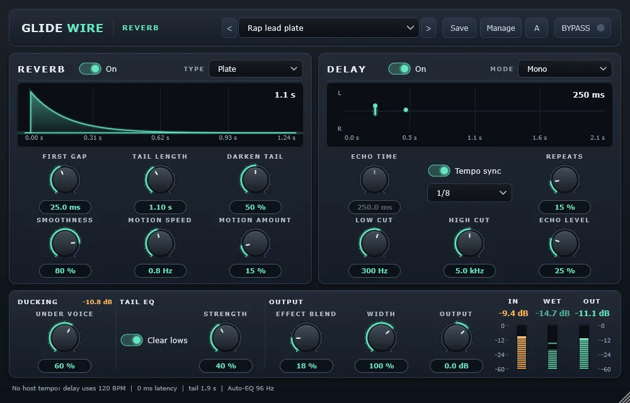Click the First Gap knob
The image size is (630, 403).
(65, 179)
